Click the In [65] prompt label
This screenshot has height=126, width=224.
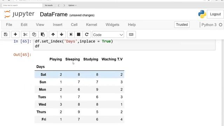tap(22, 41)
